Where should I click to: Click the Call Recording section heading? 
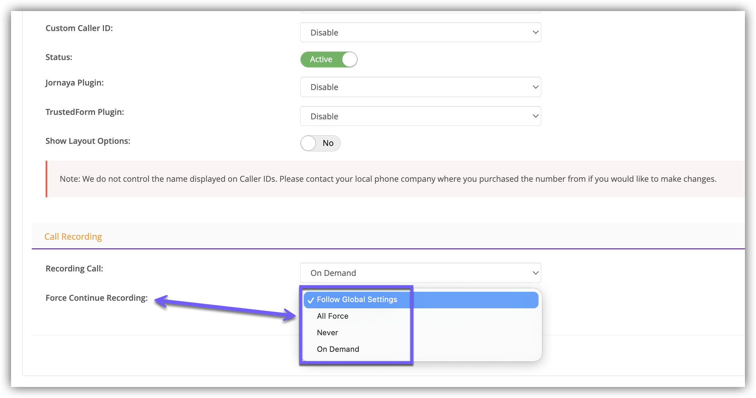(x=73, y=237)
